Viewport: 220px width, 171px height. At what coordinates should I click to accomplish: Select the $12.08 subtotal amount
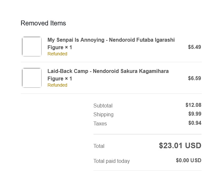(x=193, y=105)
